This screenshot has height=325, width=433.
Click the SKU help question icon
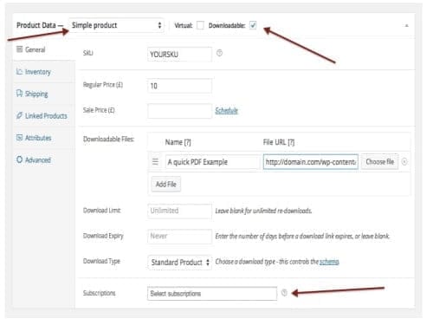(x=219, y=53)
